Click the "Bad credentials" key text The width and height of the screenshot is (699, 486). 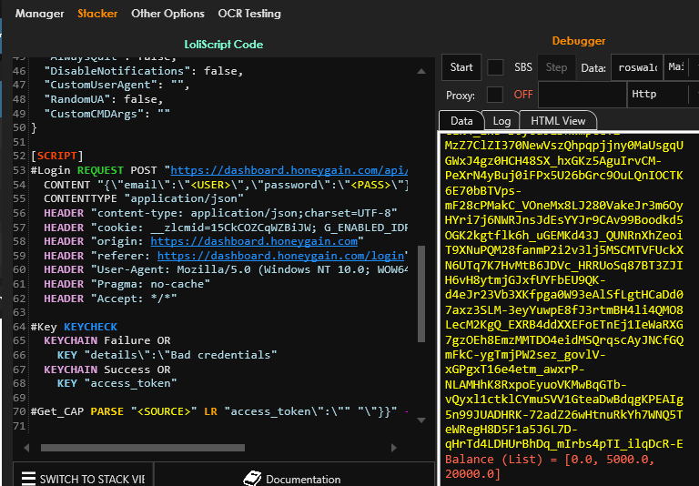tap(180, 355)
